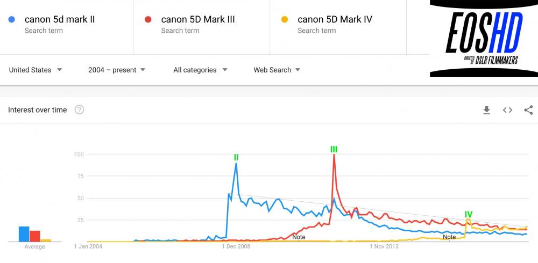Viewport: 538px width, 263px height.
Task: Open the 2004 – present time range dropdown
Action: point(117,70)
